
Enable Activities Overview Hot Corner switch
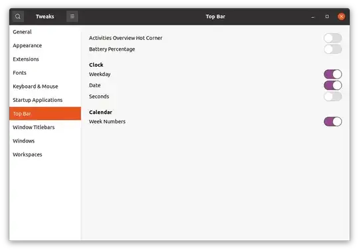(x=332, y=38)
